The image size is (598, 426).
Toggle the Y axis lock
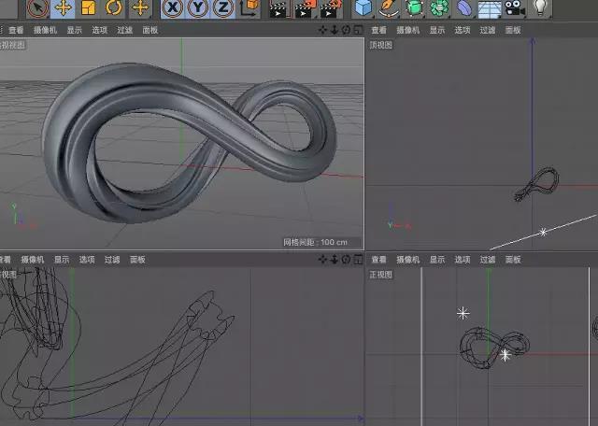click(x=198, y=7)
